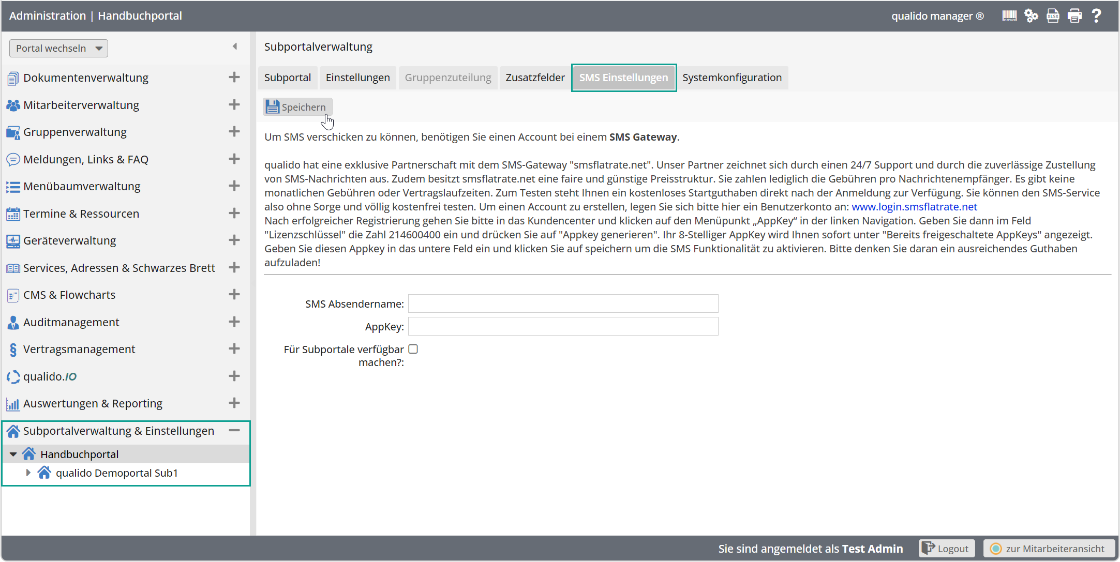The width and height of the screenshot is (1120, 562).
Task: Open the Portal wechseln dropdown
Action: (58, 49)
